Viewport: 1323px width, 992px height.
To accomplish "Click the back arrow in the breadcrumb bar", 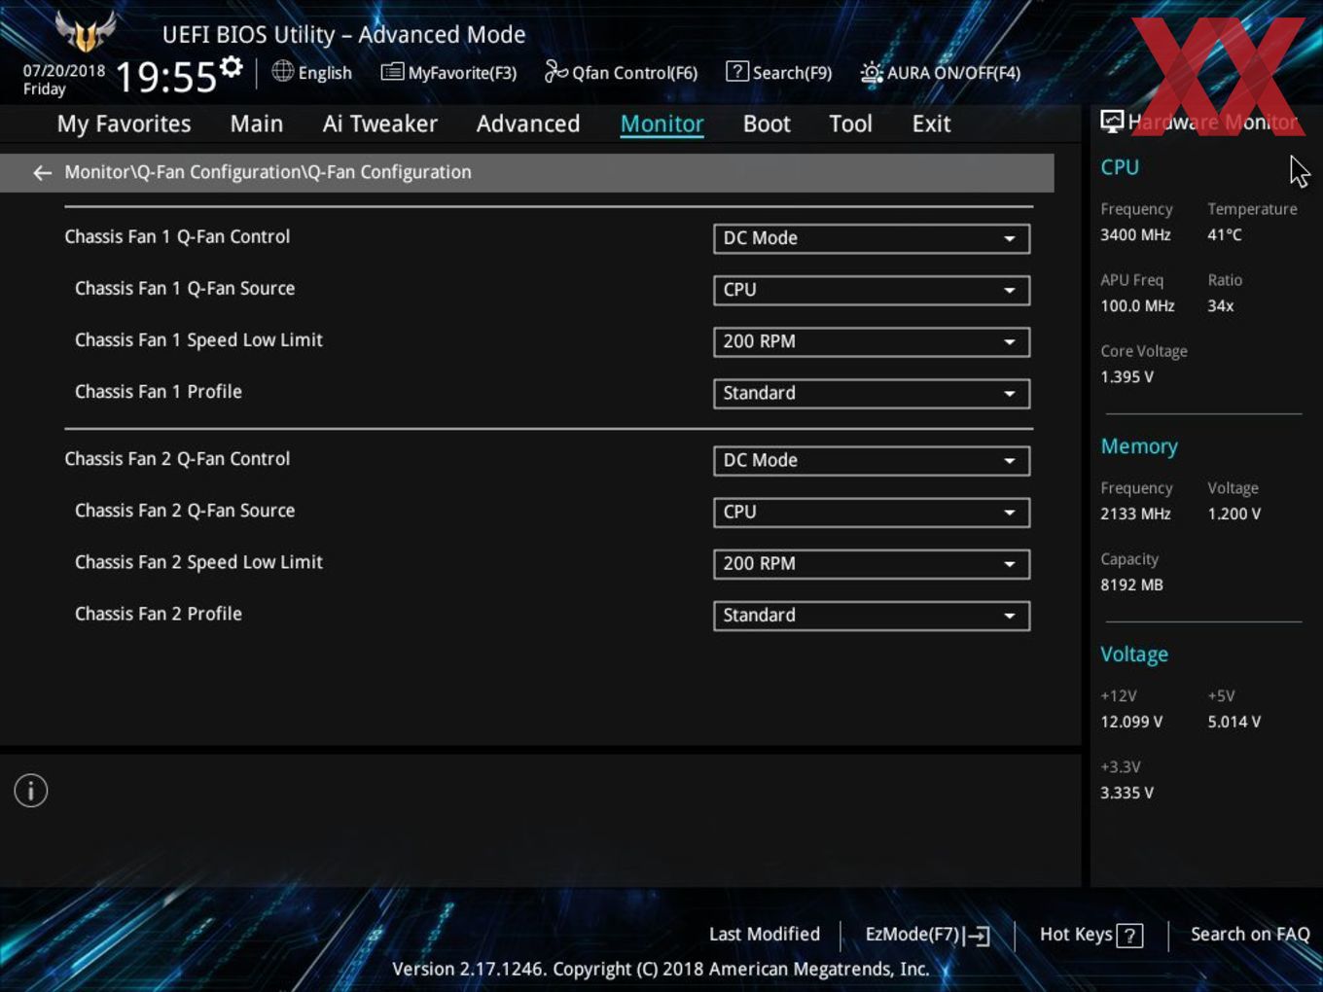I will click(42, 173).
